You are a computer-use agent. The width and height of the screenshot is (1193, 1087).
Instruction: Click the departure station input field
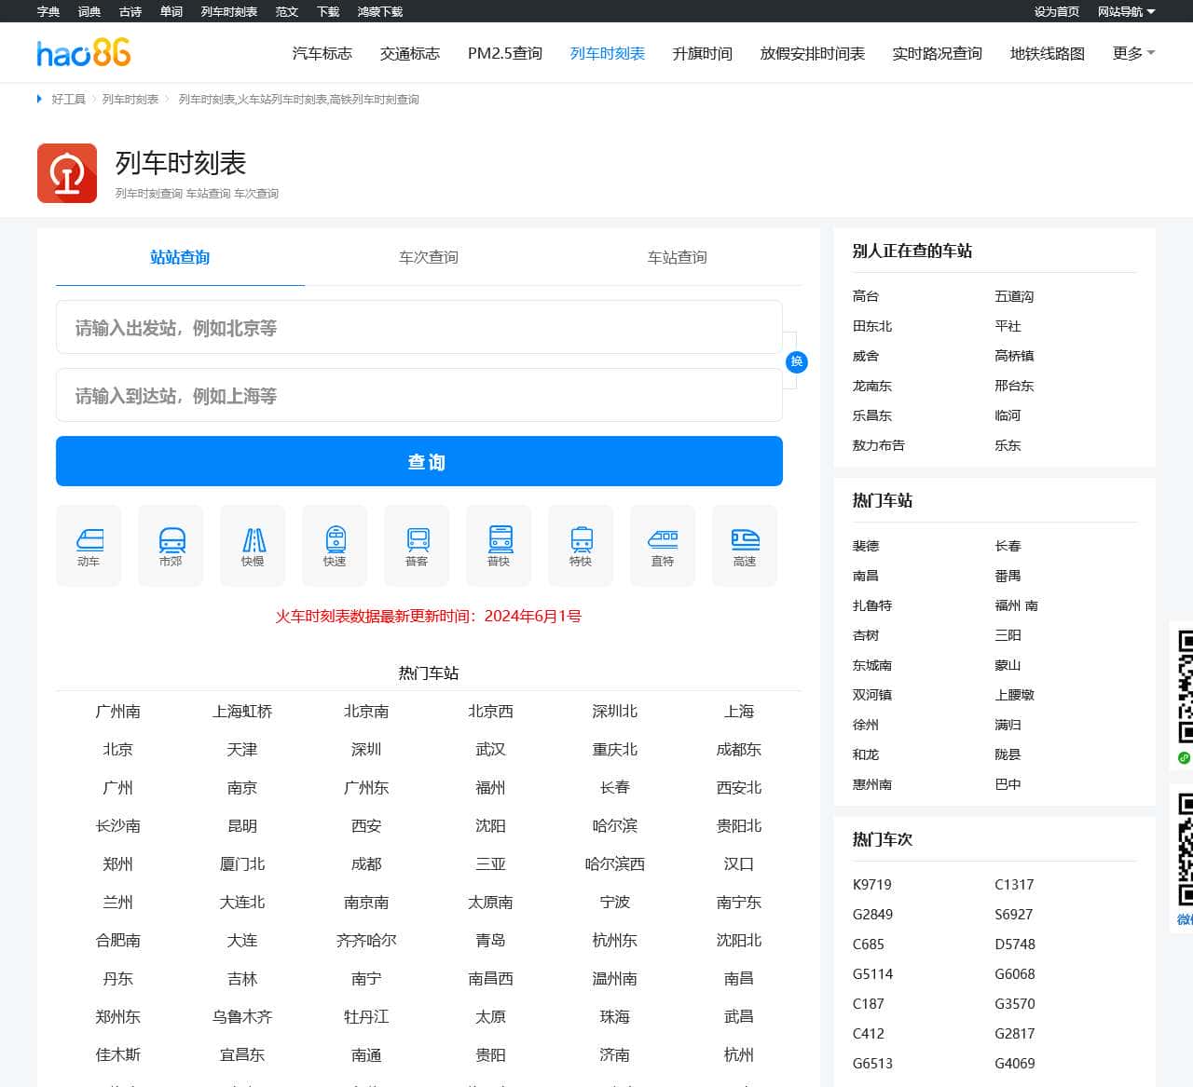(x=418, y=328)
